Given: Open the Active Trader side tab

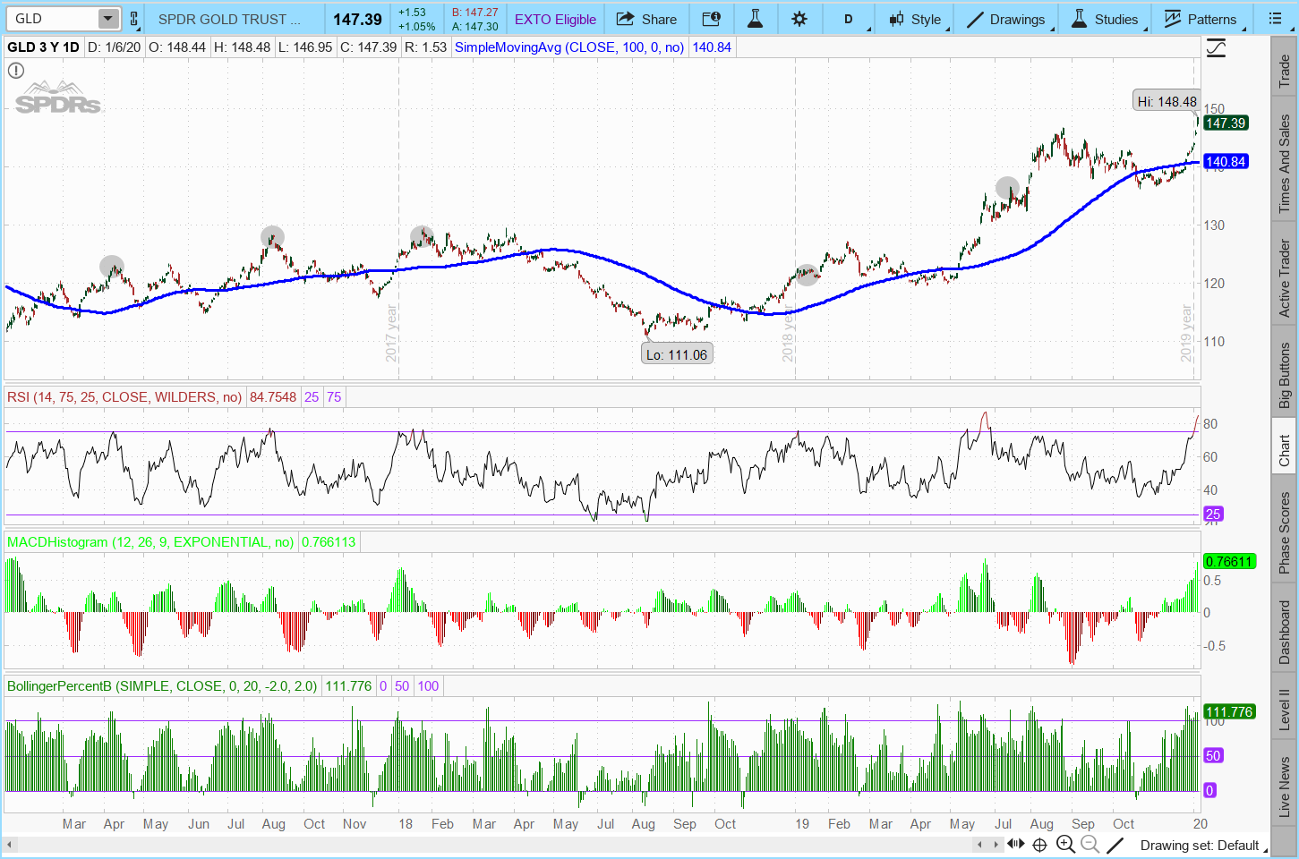Looking at the screenshot, I should pos(1285,277).
